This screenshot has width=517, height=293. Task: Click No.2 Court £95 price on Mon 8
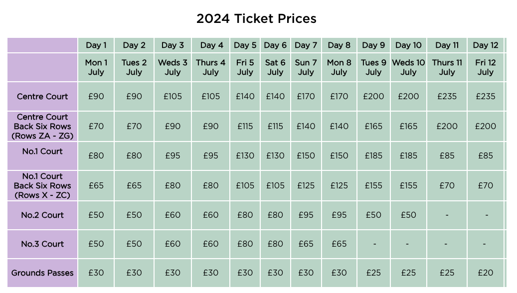pos(339,215)
